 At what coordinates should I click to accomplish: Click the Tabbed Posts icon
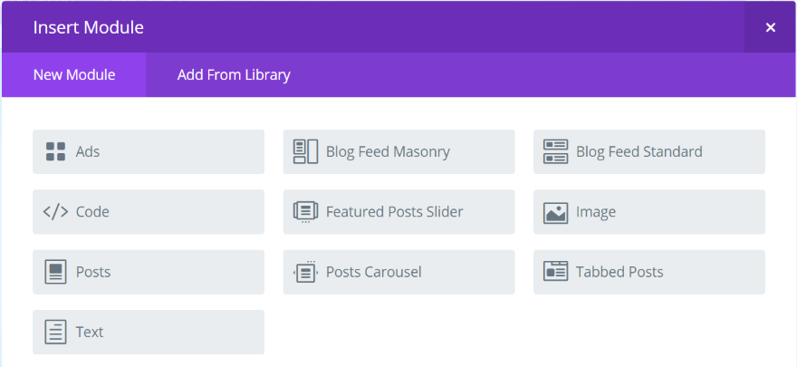pos(555,272)
